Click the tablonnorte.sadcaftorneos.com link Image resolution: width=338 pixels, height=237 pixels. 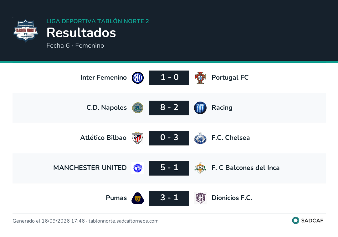pyautogui.click(x=124, y=221)
